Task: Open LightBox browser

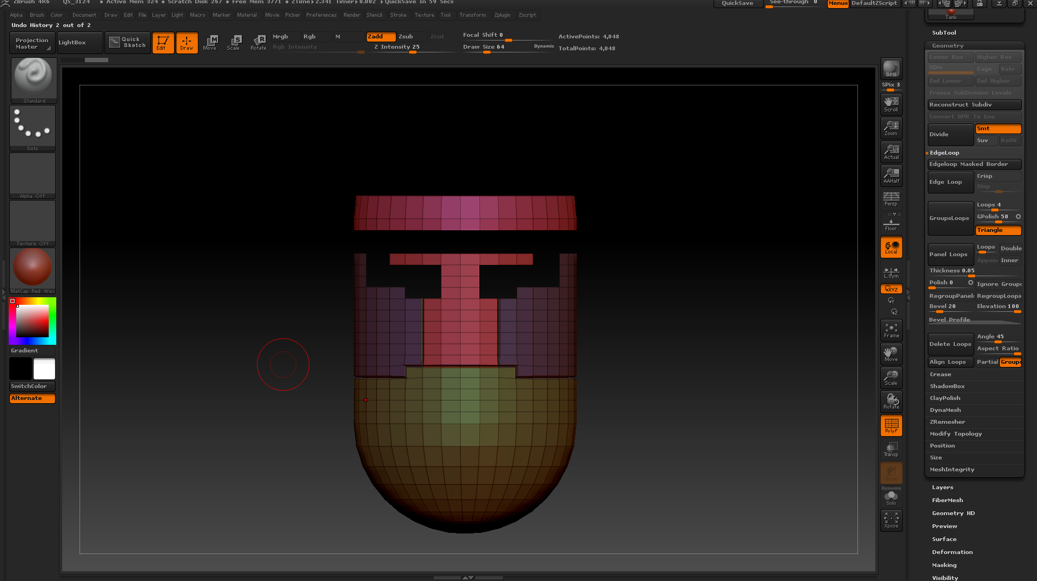Action: 80,42
